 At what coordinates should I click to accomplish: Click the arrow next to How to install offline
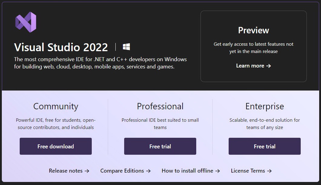click(x=218, y=170)
